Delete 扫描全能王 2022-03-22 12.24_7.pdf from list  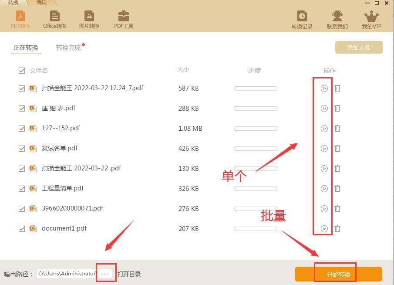(337, 88)
